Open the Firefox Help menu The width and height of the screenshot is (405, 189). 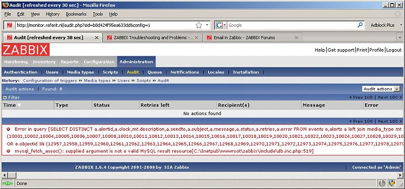[113, 14]
